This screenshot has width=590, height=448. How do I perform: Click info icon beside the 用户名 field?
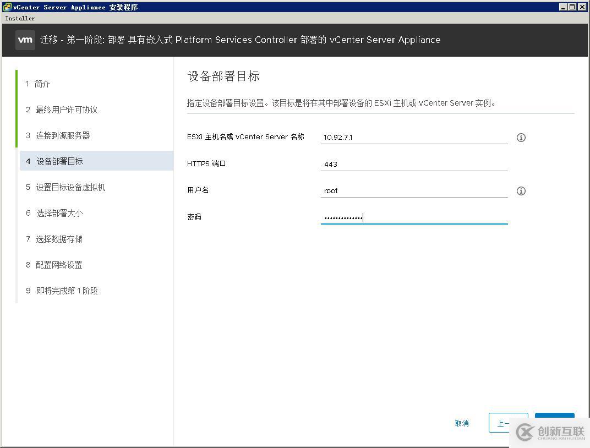[x=521, y=191]
